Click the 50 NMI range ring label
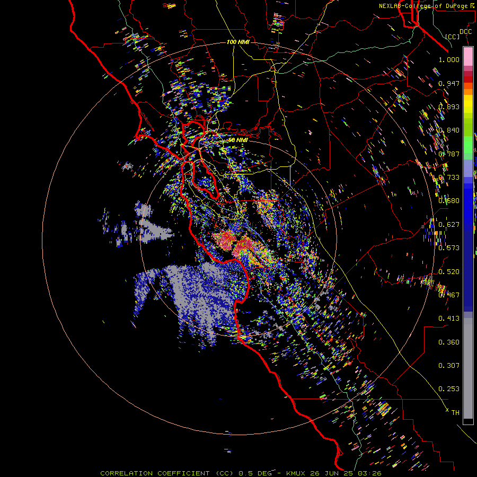Screen dimensions: 477x477 point(238,140)
